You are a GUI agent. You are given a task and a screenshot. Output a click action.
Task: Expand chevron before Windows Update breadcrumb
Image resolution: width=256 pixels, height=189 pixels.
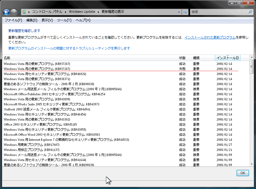click(x=66, y=12)
